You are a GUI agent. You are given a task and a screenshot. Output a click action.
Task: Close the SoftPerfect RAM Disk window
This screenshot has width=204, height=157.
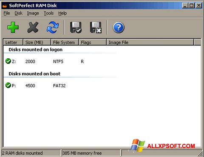[199, 6]
